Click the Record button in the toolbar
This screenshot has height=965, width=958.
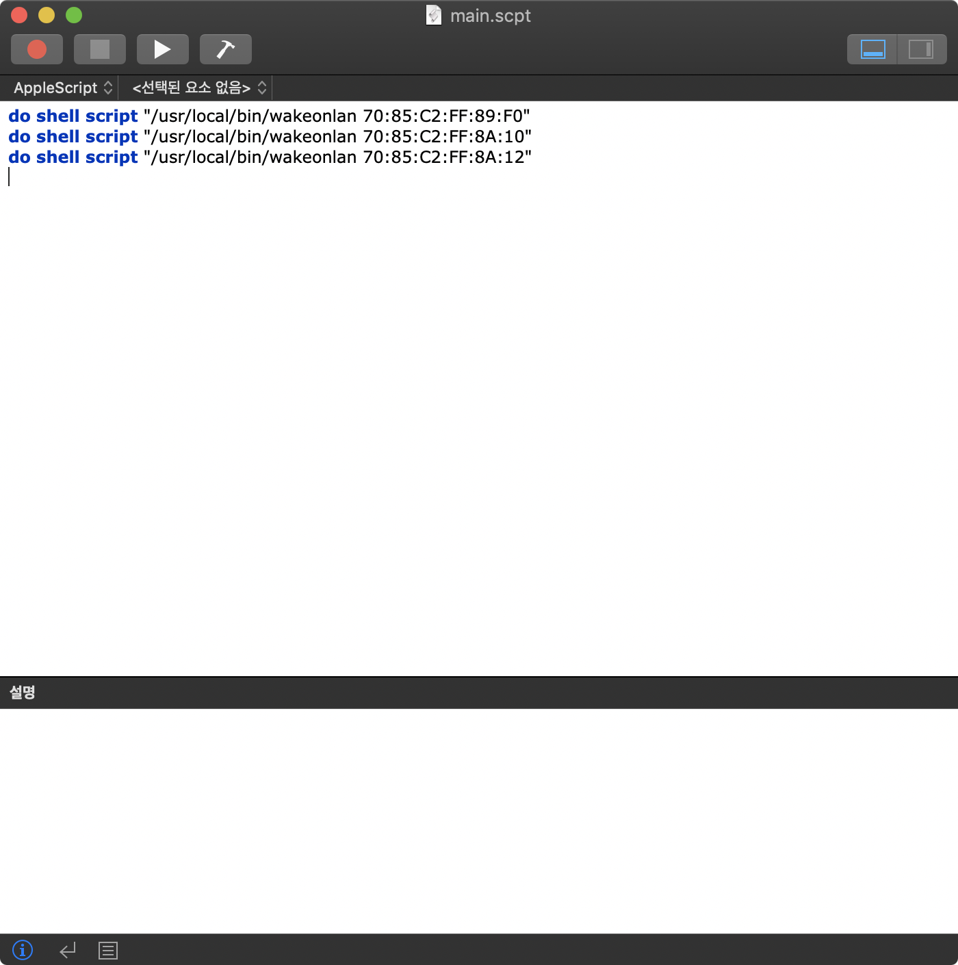pos(37,49)
